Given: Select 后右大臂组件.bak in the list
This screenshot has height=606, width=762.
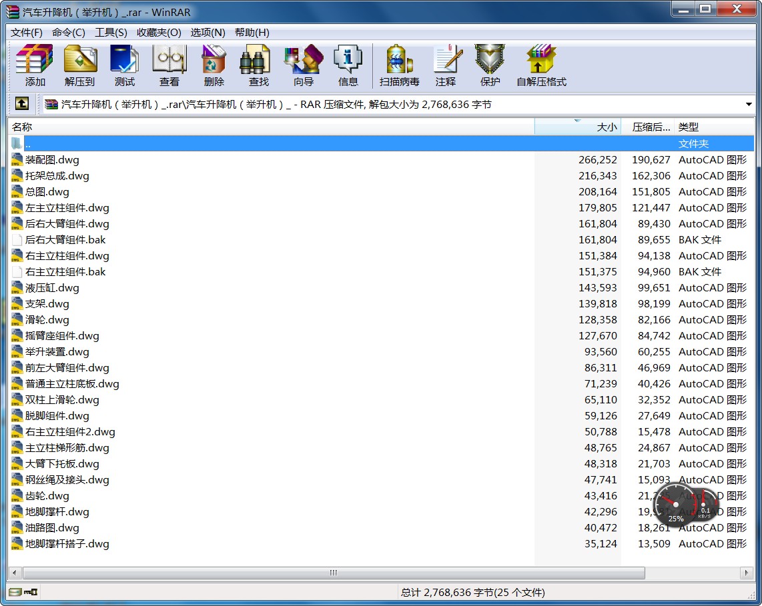Looking at the screenshot, I should click(x=65, y=240).
